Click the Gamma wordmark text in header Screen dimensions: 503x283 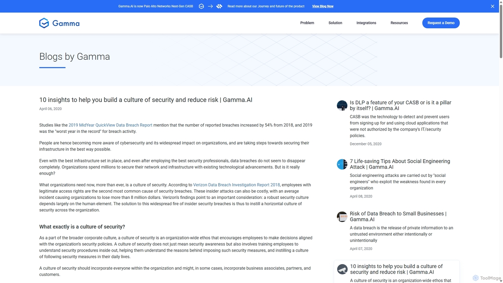[x=66, y=23]
